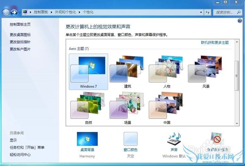The width and height of the screenshot is (245, 166).
Task: Open 更改鼠标指针 link
Action: point(20,42)
